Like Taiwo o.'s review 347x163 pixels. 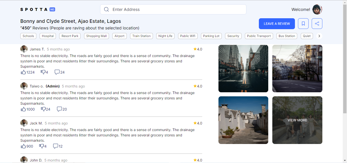pos(23,109)
